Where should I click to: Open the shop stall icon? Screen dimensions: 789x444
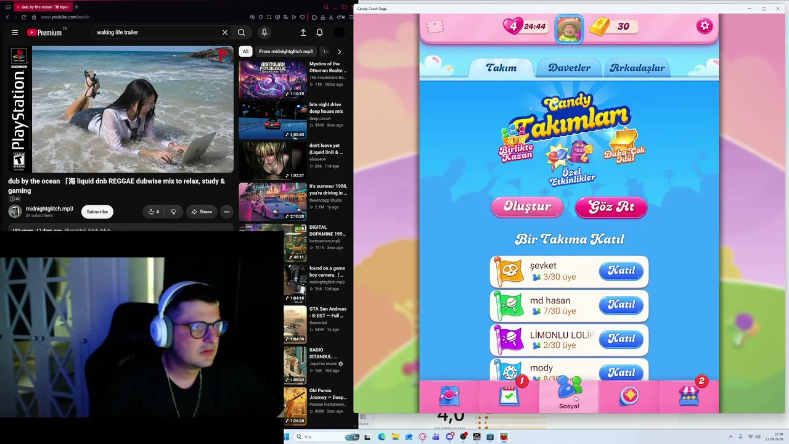pos(689,397)
